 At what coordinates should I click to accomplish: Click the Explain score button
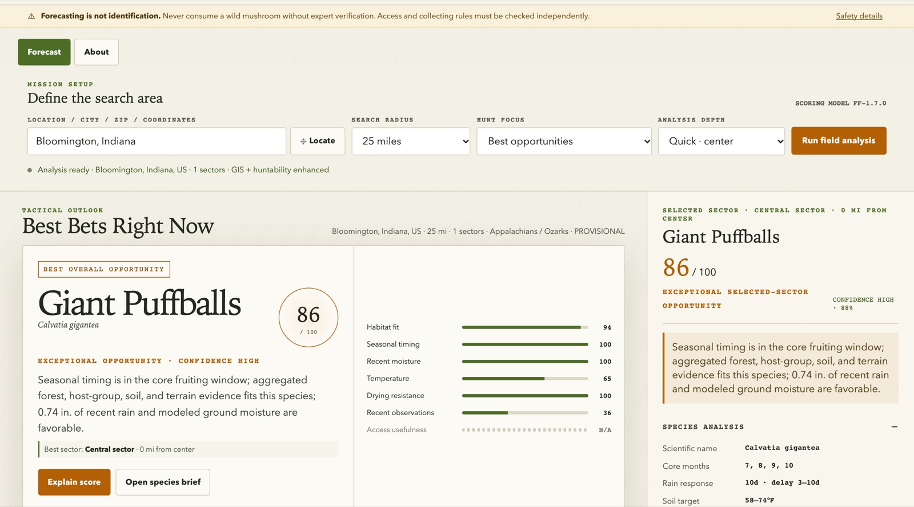(74, 482)
